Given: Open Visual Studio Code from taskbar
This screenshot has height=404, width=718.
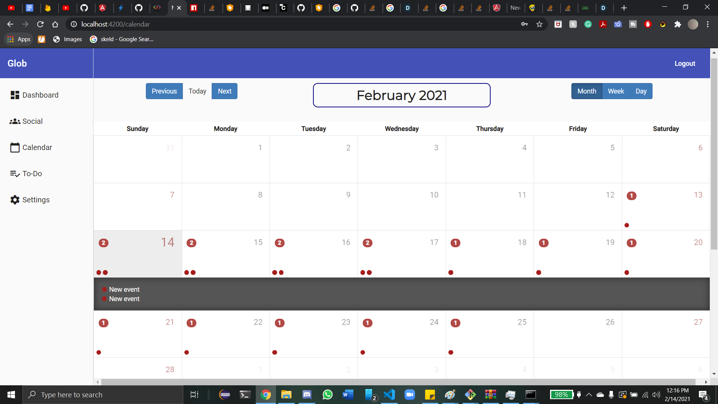Looking at the screenshot, I should [x=389, y=395].
